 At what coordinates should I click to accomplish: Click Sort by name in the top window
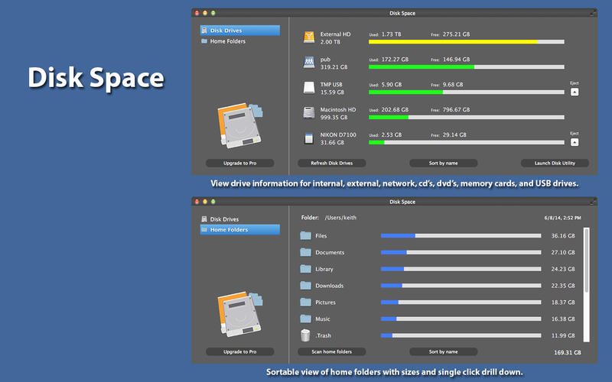444,163
